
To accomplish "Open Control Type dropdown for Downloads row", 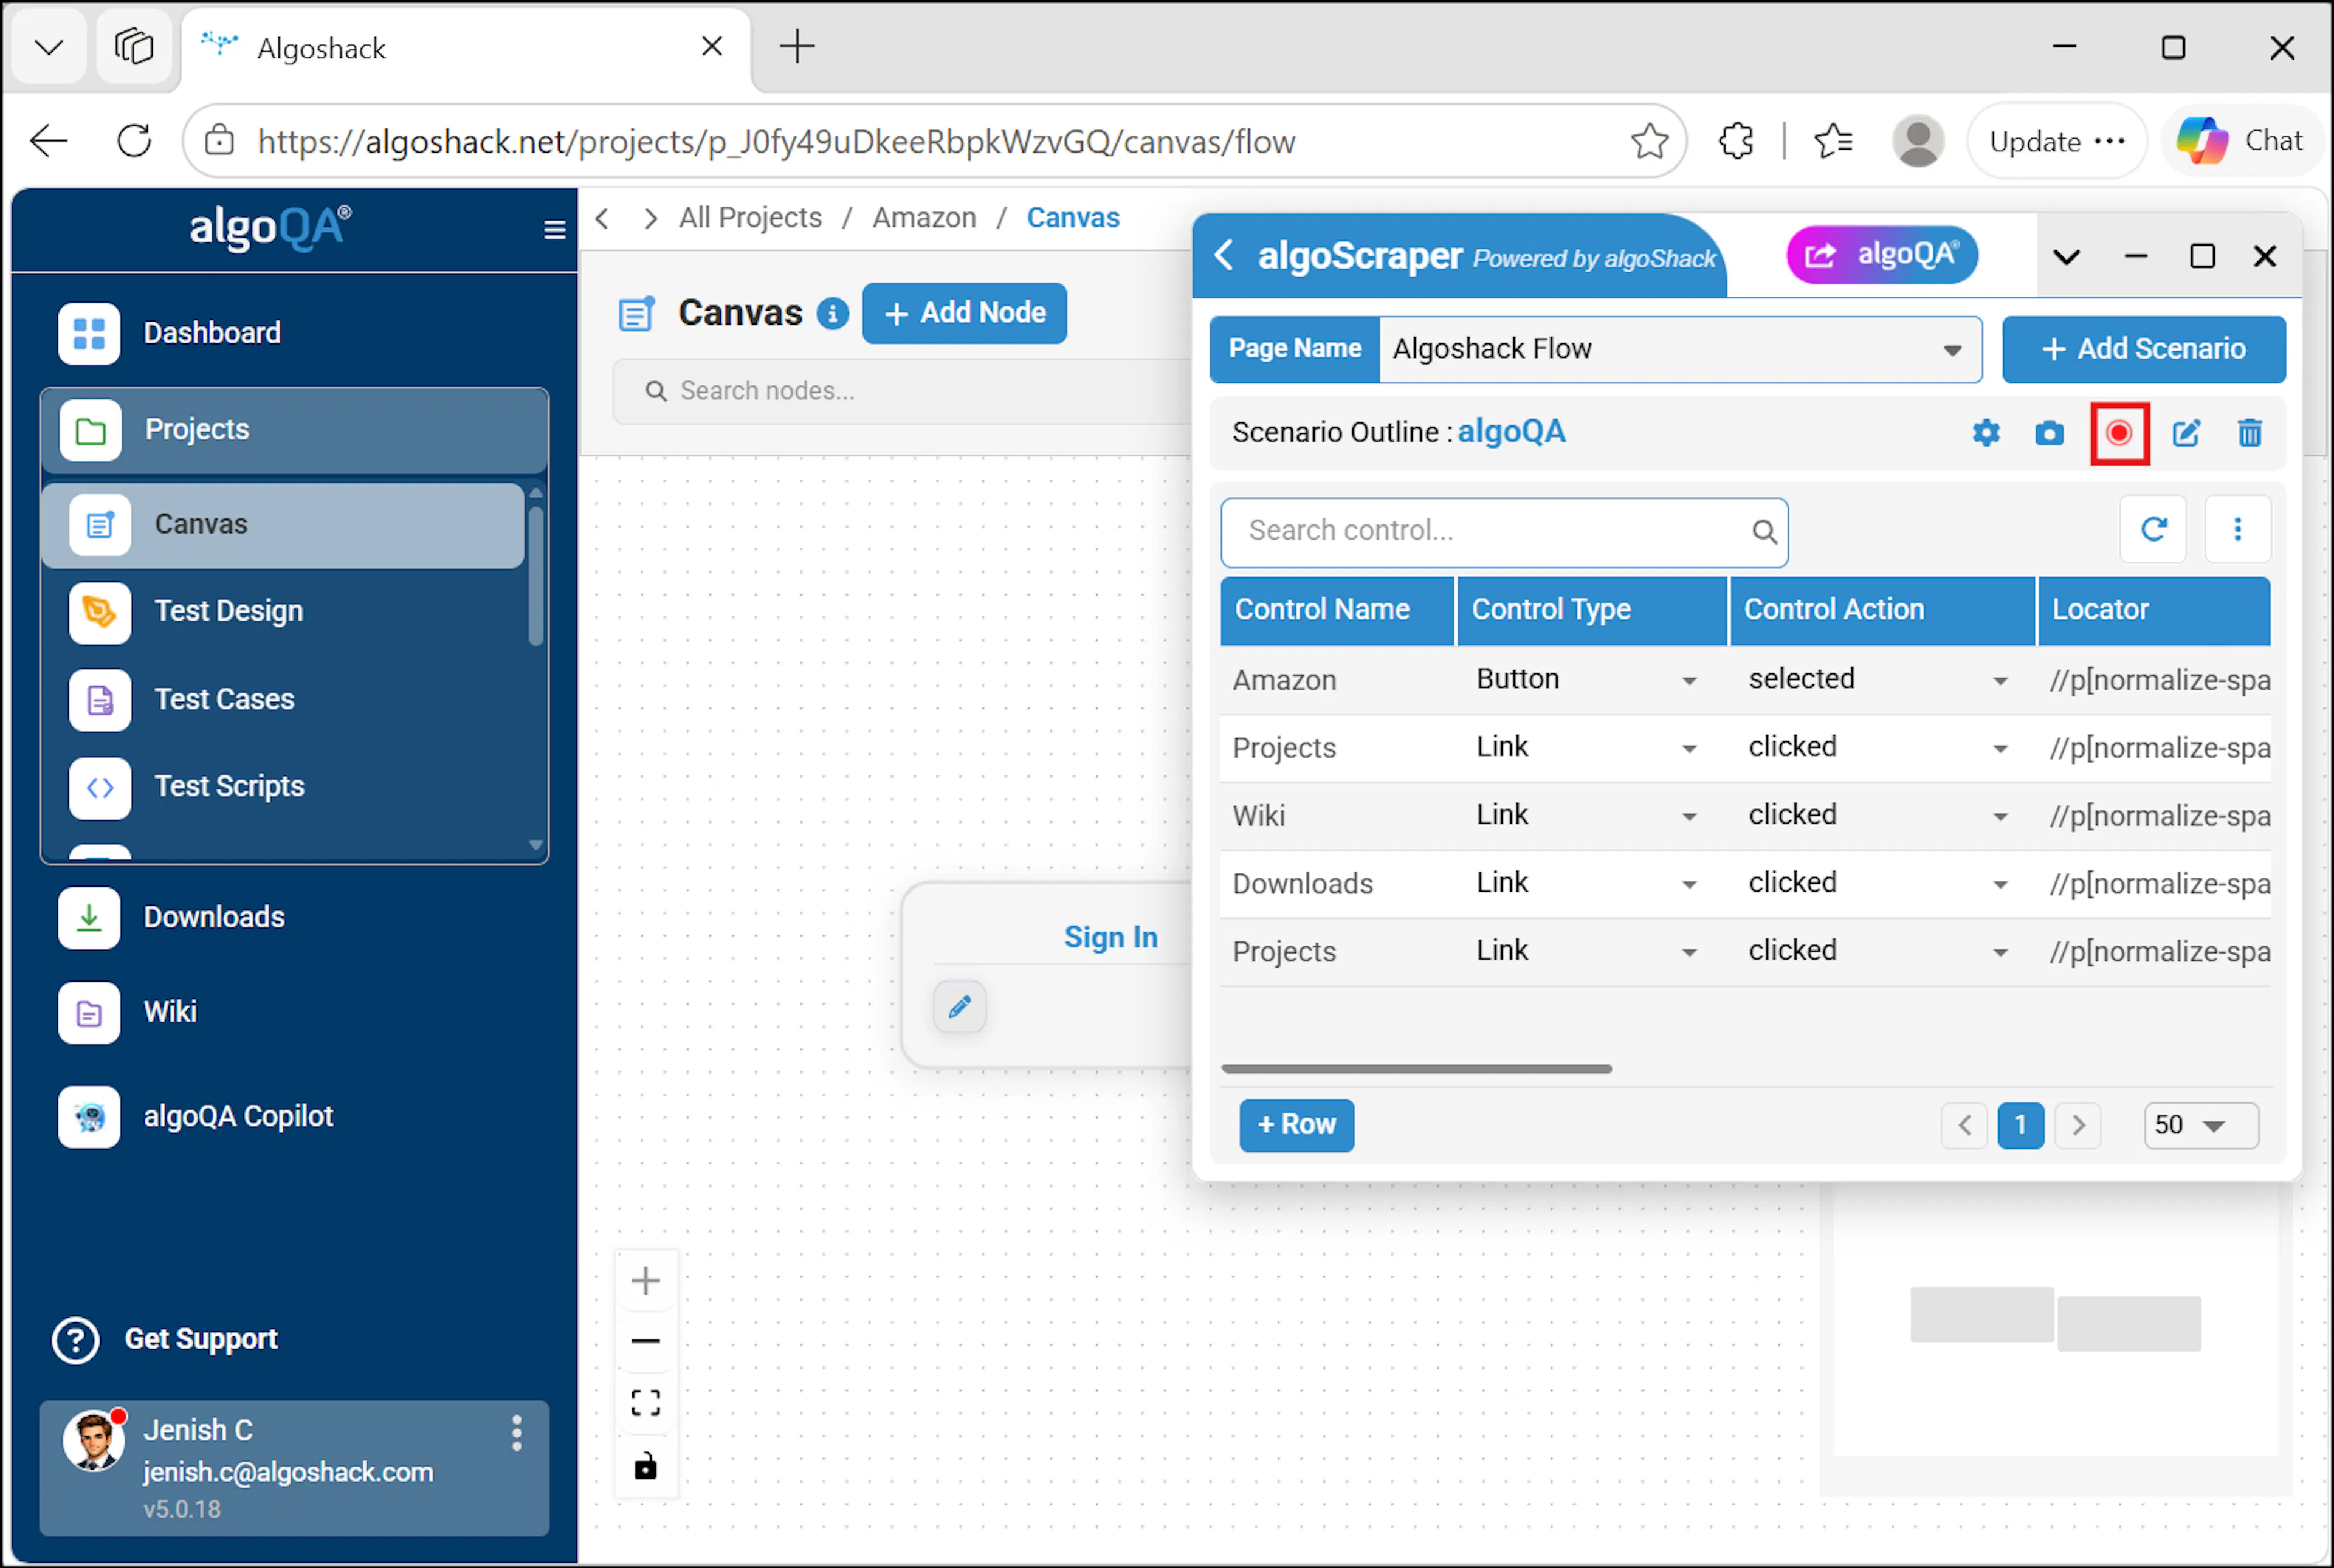I will click(x=1689, y=885).
